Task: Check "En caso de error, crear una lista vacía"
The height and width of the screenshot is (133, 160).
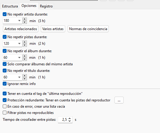Action: 4,106
